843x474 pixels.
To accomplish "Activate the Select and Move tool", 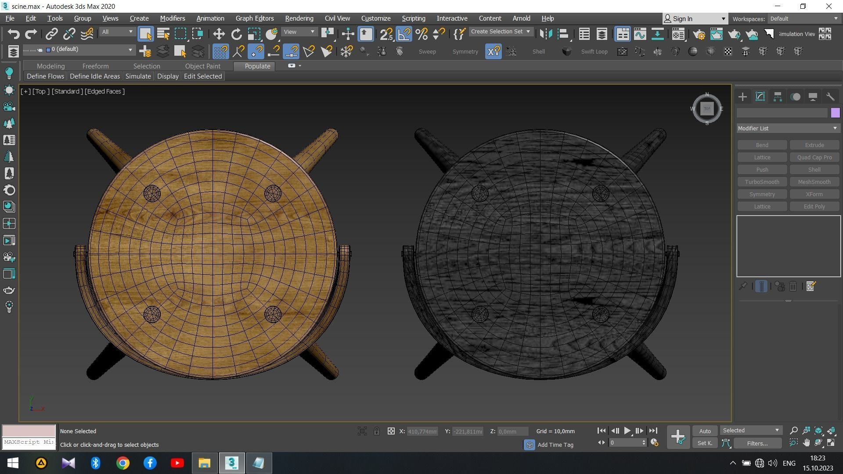I will (x=219, y=34).
